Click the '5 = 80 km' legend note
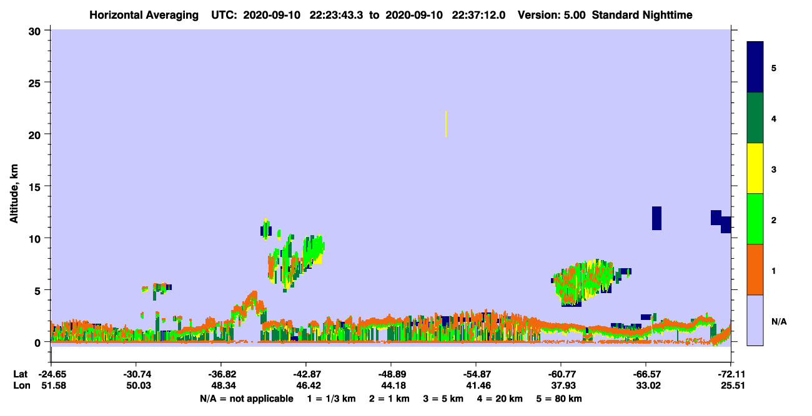Image resolution: width=812 pixels, height=416 pixels. click(558, 399)
